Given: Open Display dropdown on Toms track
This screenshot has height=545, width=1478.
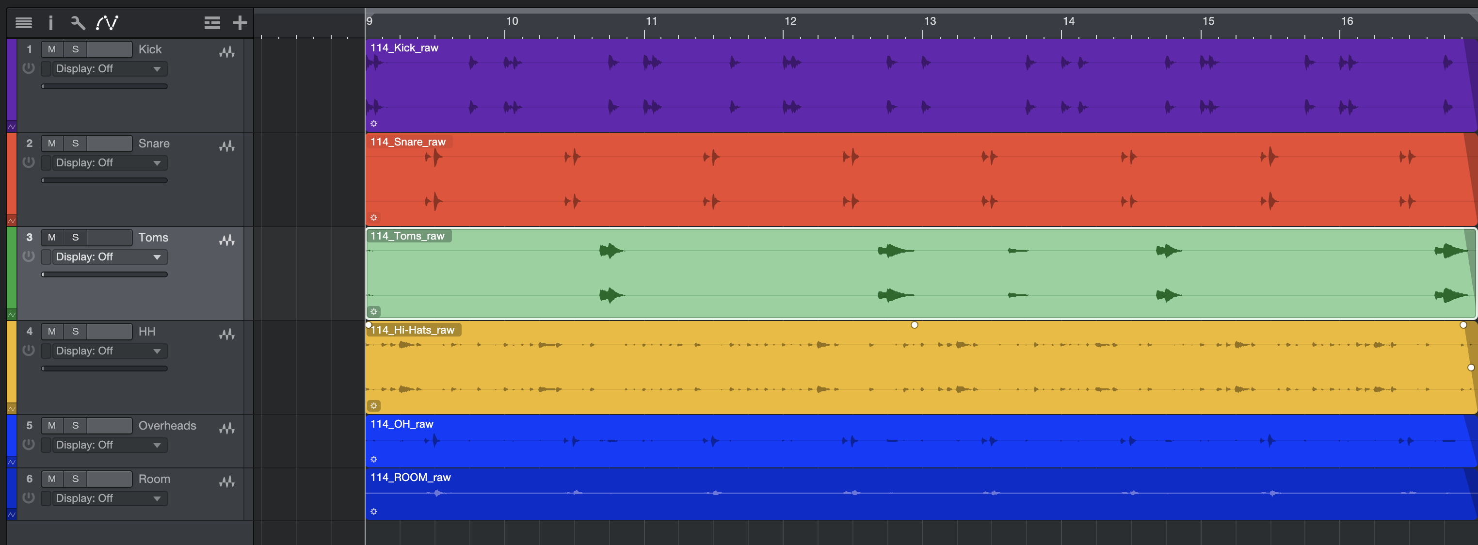Looking at the screenshot, I should pyautogui.click(x=109, y=257).
